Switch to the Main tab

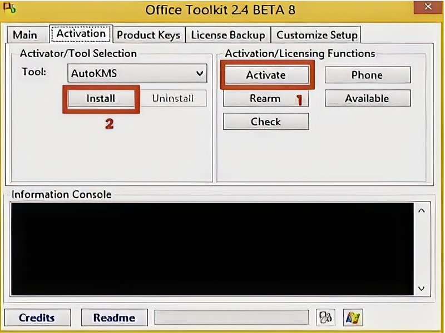click(x=27, y=34)
